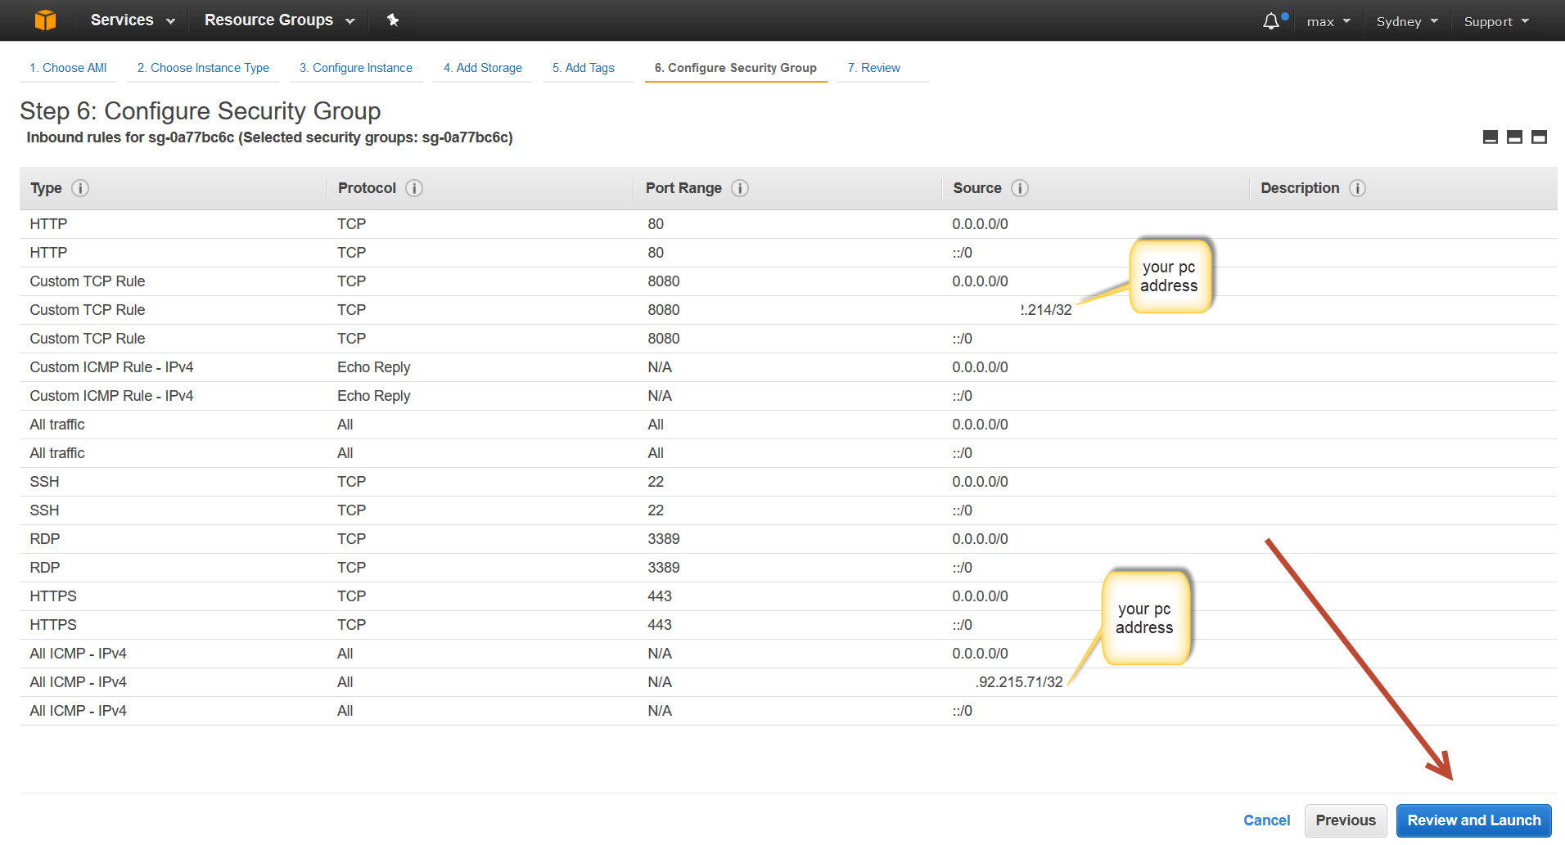Switch to 2. Choose Instance Type tab
The height and width of the screenshot is (845, 1565).
point(203,68)
